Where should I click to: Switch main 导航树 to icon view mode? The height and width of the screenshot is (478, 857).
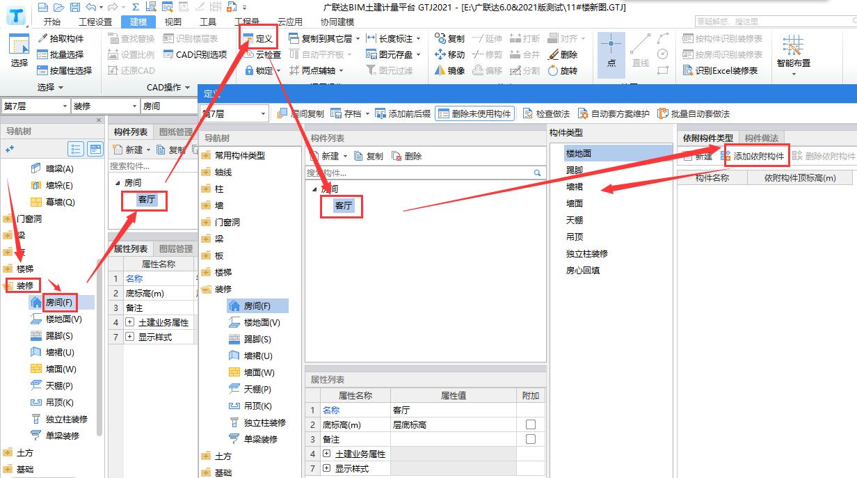(95, 149)
